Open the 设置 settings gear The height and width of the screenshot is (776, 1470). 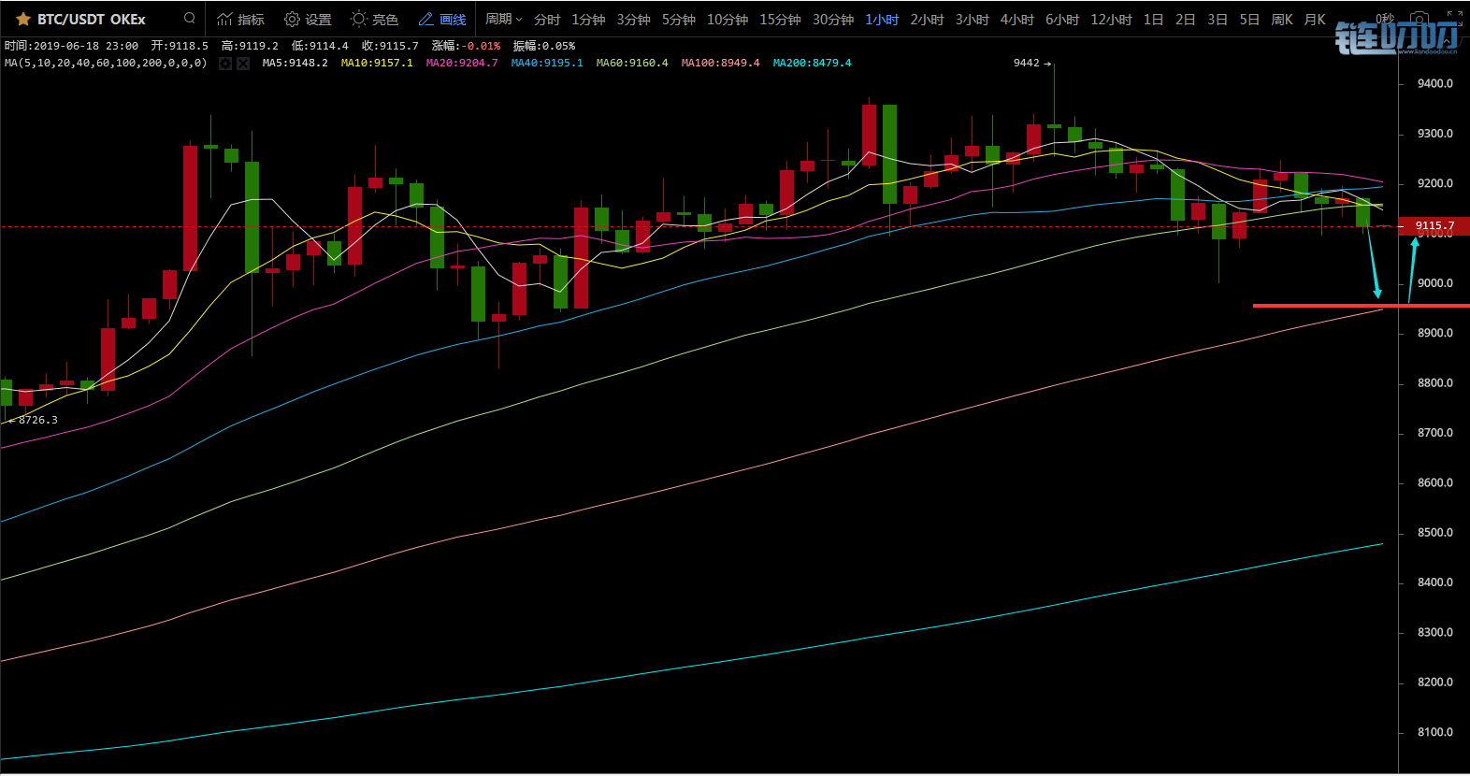pyautogui.click(x=308, y=19)
